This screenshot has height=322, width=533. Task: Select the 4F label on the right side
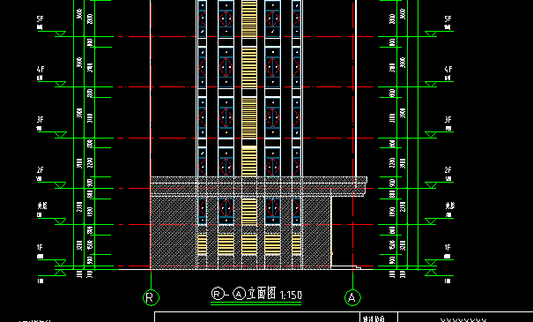448,70
